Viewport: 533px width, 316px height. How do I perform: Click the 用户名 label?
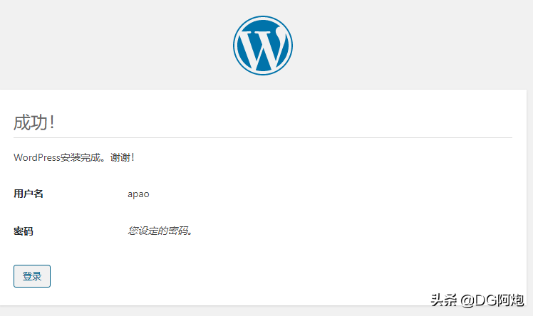(29, 194)
